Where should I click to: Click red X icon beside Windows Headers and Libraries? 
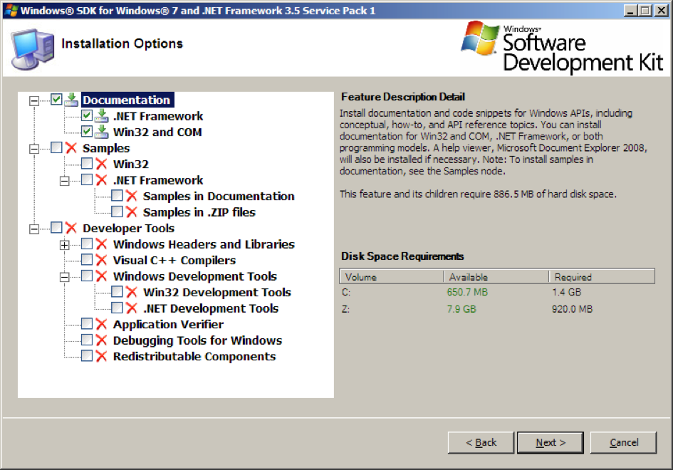101,244
